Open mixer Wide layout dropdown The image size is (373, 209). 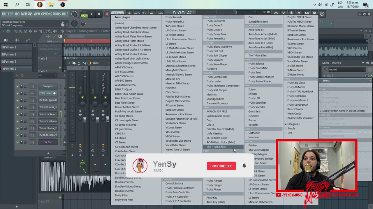tap(96, 63)
